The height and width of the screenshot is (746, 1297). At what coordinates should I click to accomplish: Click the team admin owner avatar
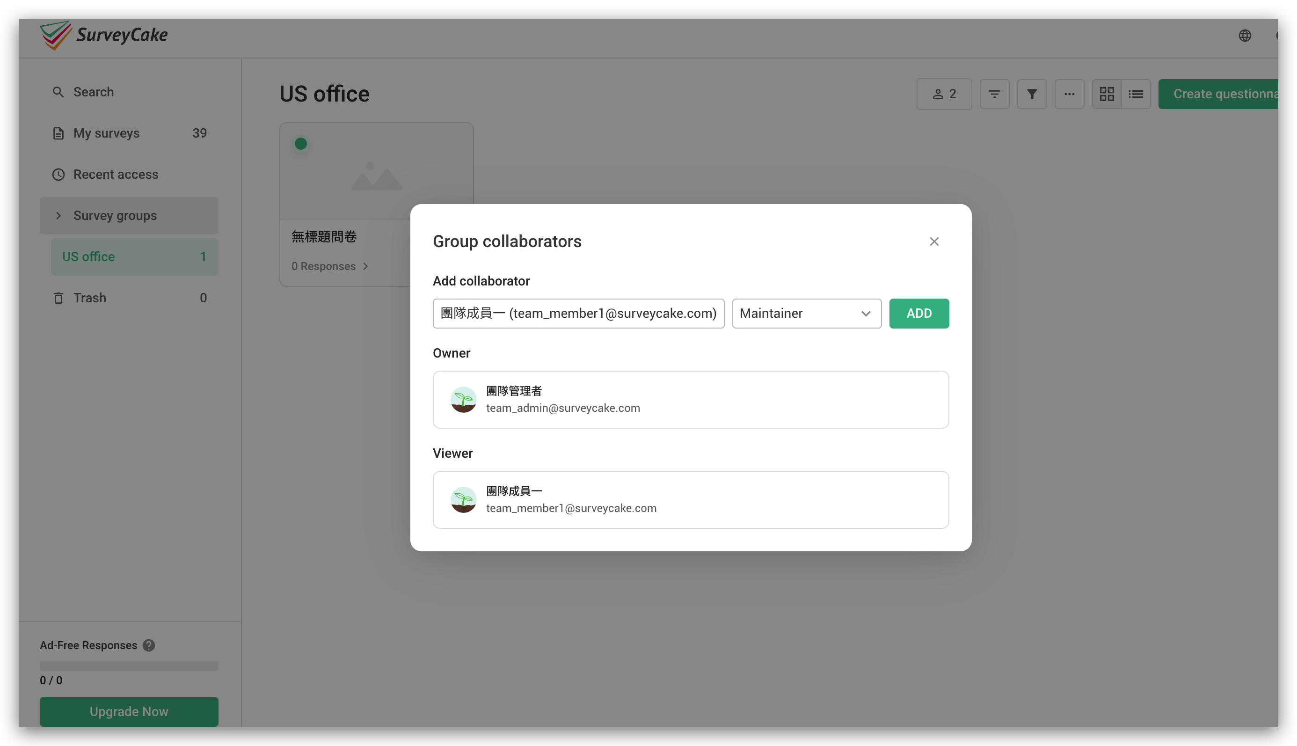(463, 400)
